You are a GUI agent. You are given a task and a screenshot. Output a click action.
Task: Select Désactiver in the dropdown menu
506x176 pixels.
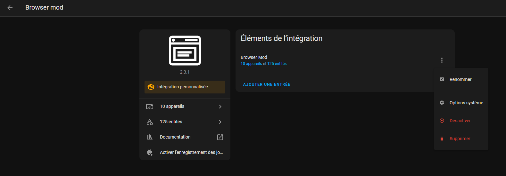pyautogui.click(x=461, y=121)
